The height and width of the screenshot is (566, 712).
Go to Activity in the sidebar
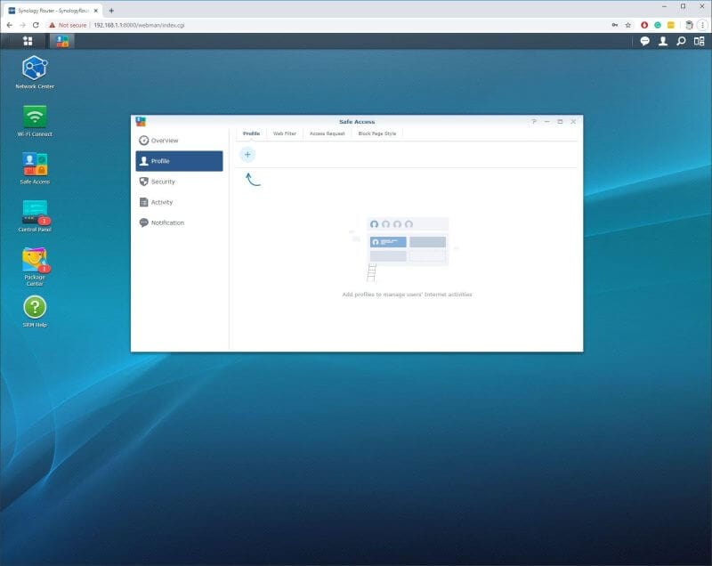(x=160, y=202)
